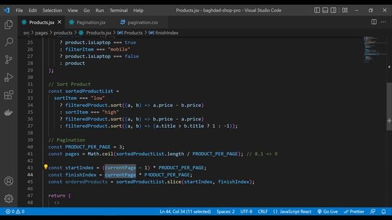Click the lightbulb code action on line 43
The height and width of the screenshot is (220, 392).
tap(46, 167)
